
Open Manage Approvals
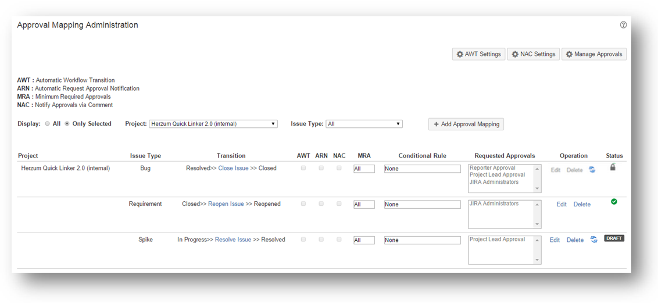click(x=593, y=54)
